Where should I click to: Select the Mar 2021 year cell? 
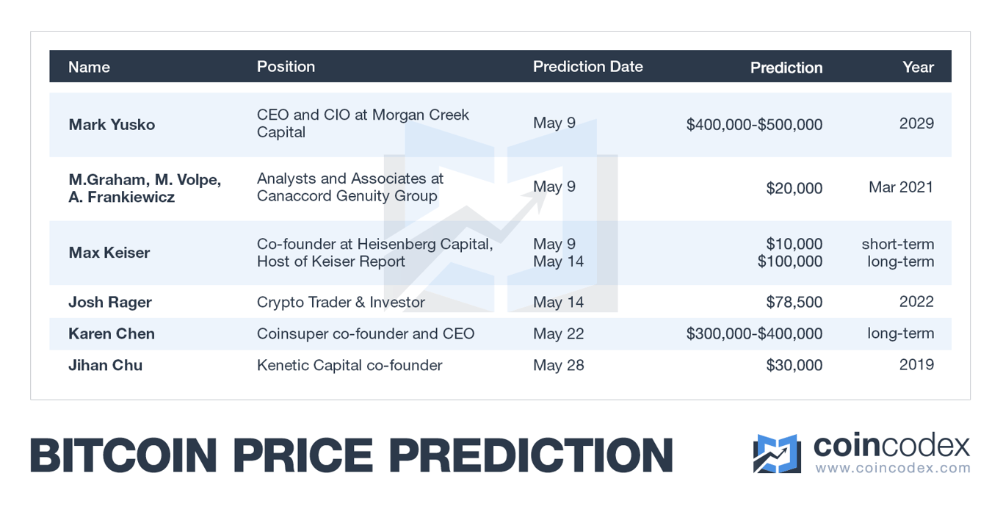pyautogui.click(x=901, y=187)
